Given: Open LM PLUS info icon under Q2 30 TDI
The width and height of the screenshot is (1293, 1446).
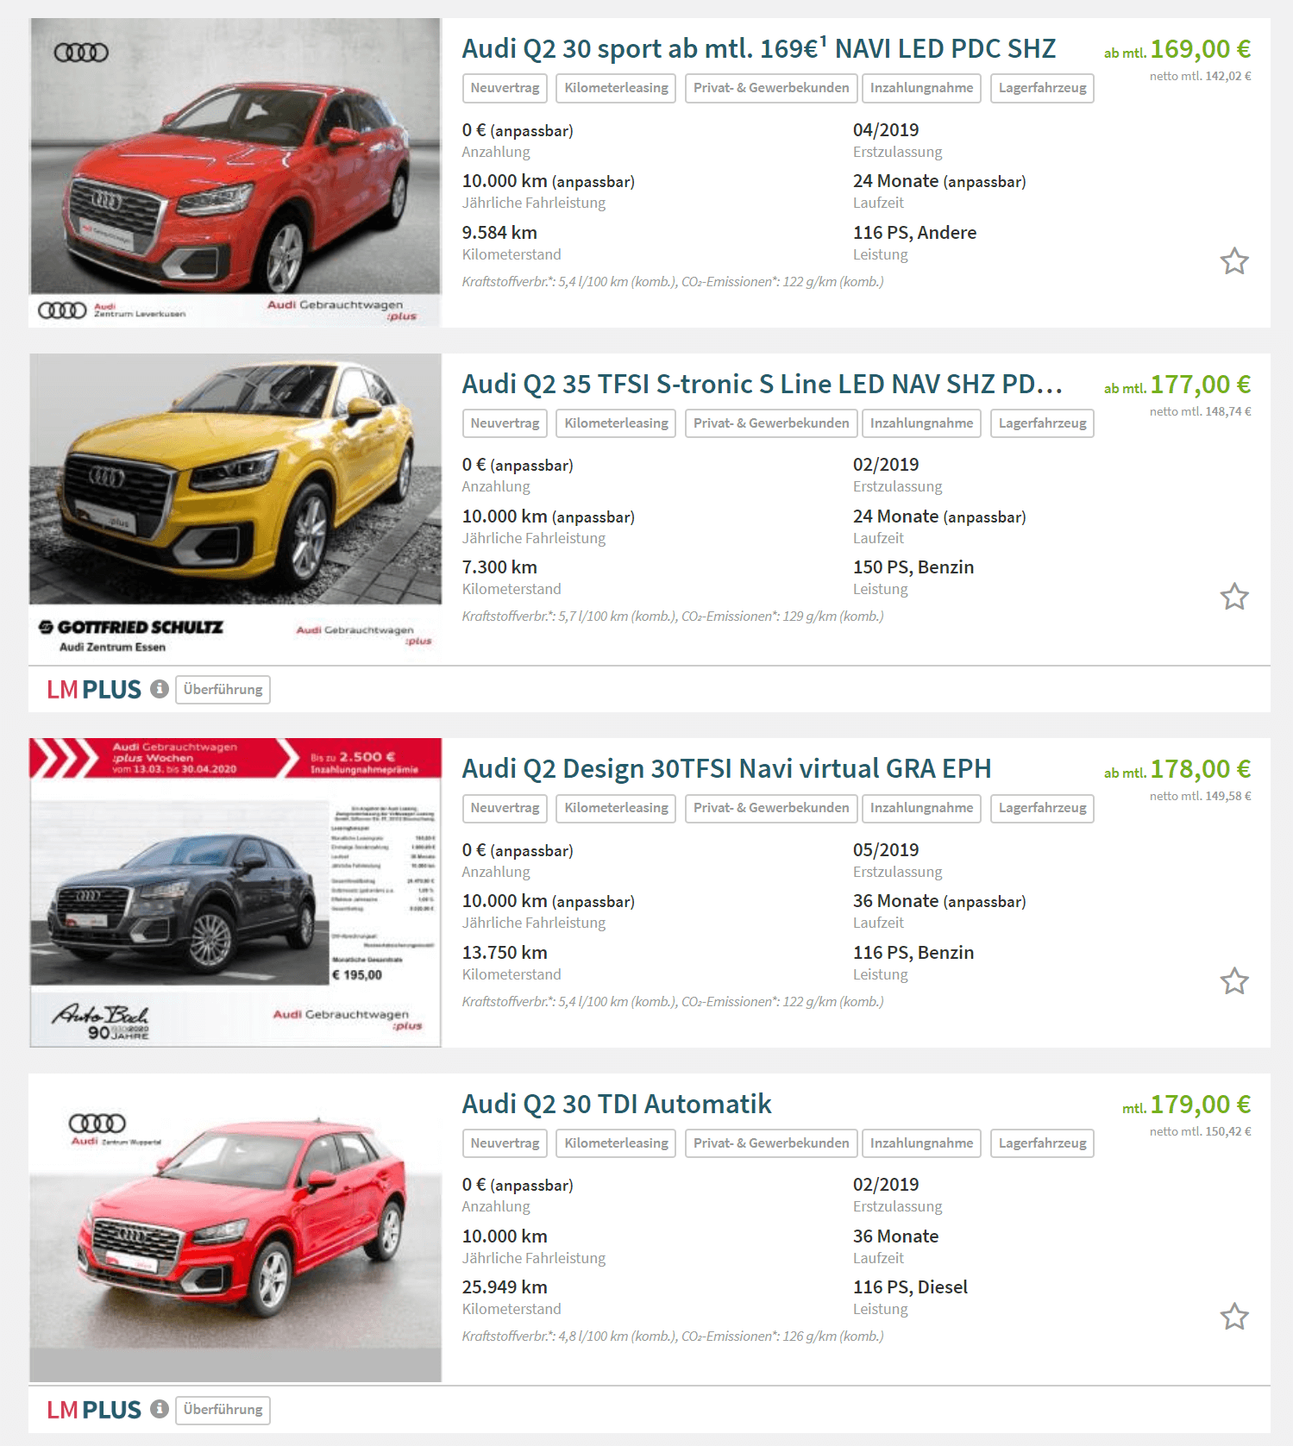Looking at the screenshot, I should pos(159,1409).
